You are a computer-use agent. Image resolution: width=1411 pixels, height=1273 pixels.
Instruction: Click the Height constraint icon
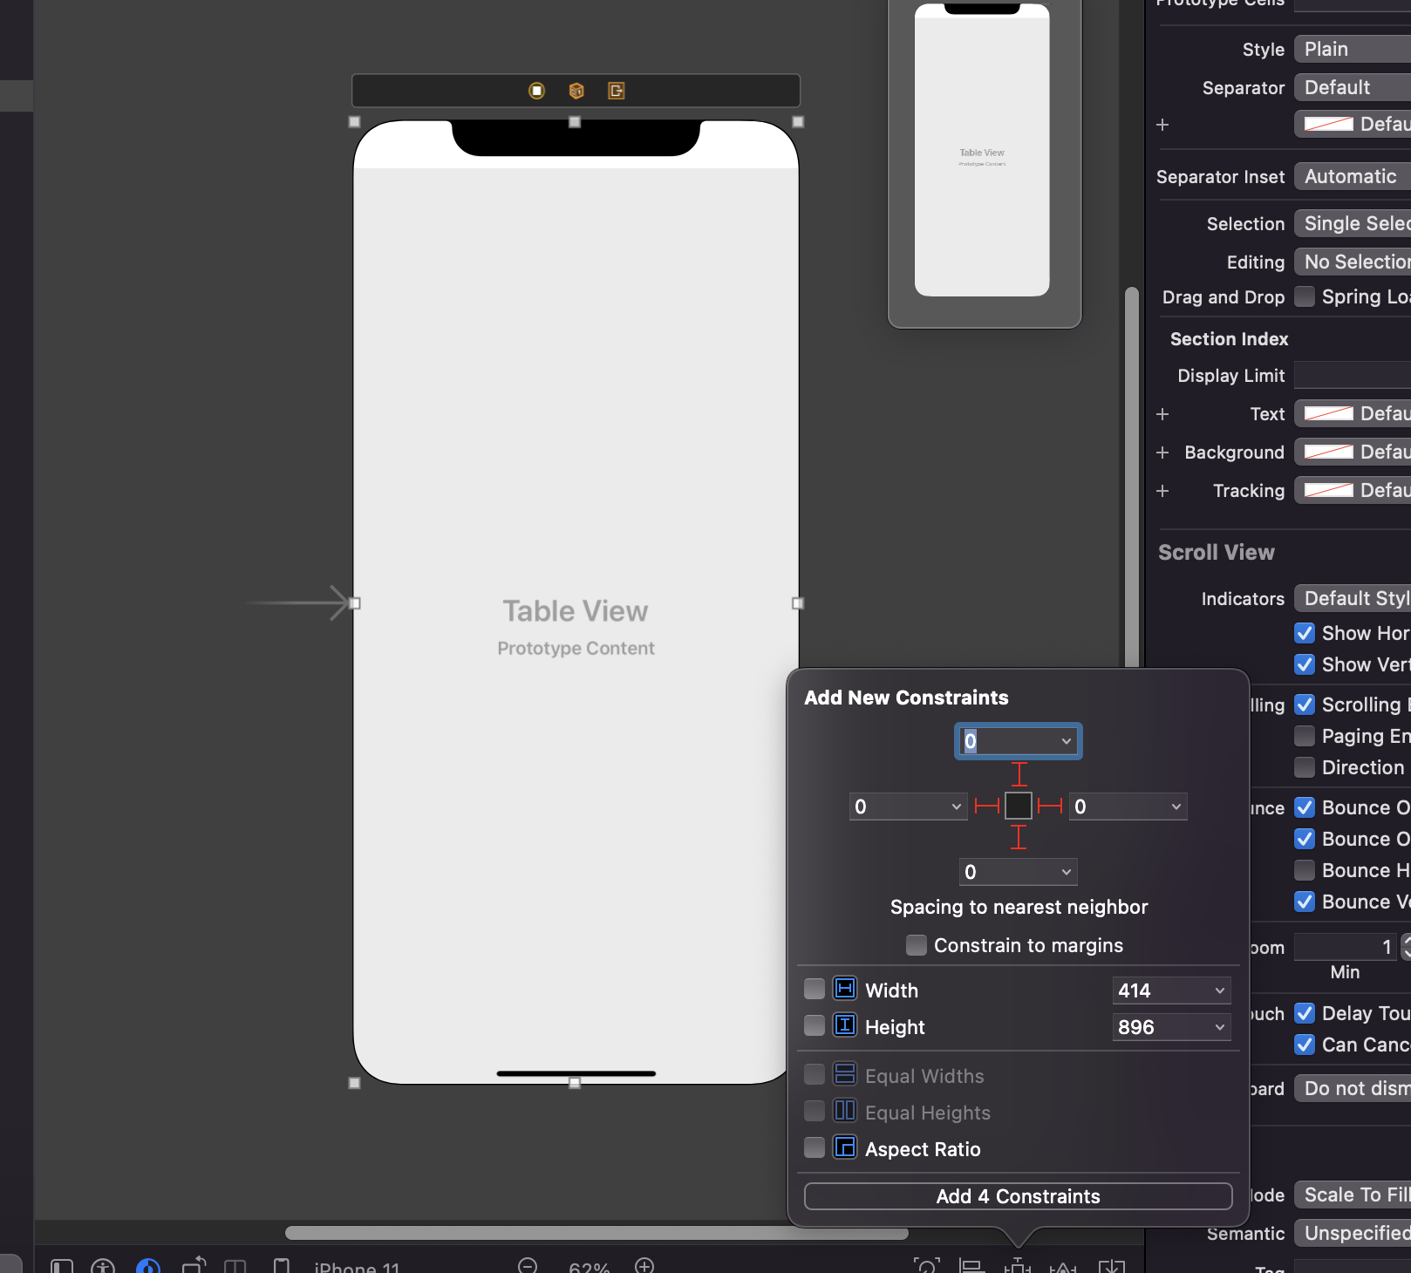(x=845, y=1025)
